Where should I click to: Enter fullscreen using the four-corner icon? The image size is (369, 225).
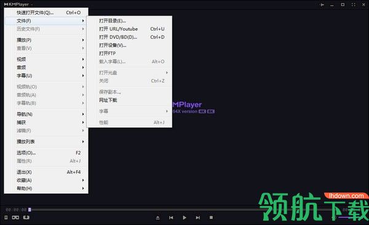pos(353,4)
